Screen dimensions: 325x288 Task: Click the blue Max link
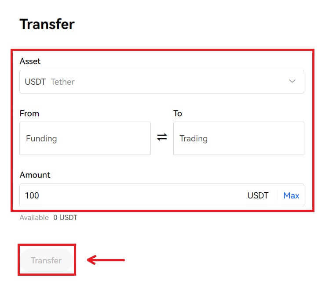[291, 195]
